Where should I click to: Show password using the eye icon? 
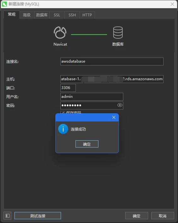(120, 105)
